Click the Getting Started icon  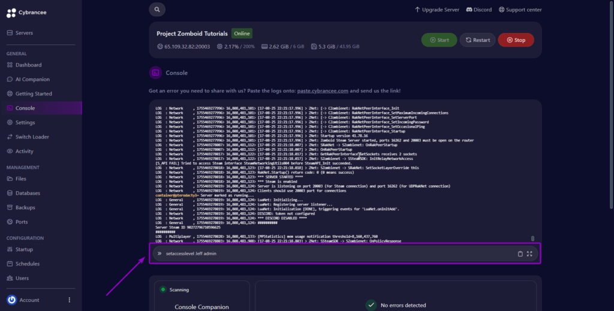pyautogui.click(x=10, y=93)
